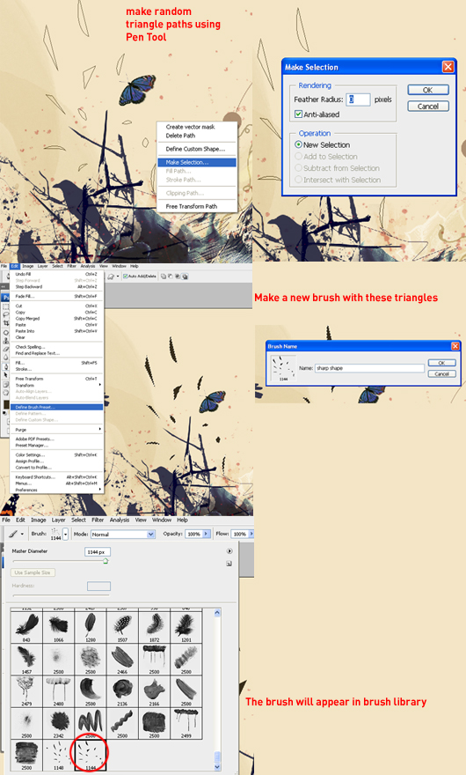The image size is (466, 775).
Task: Click Cancel in the Brush Name dialog
Action: (x=441, y=373)
